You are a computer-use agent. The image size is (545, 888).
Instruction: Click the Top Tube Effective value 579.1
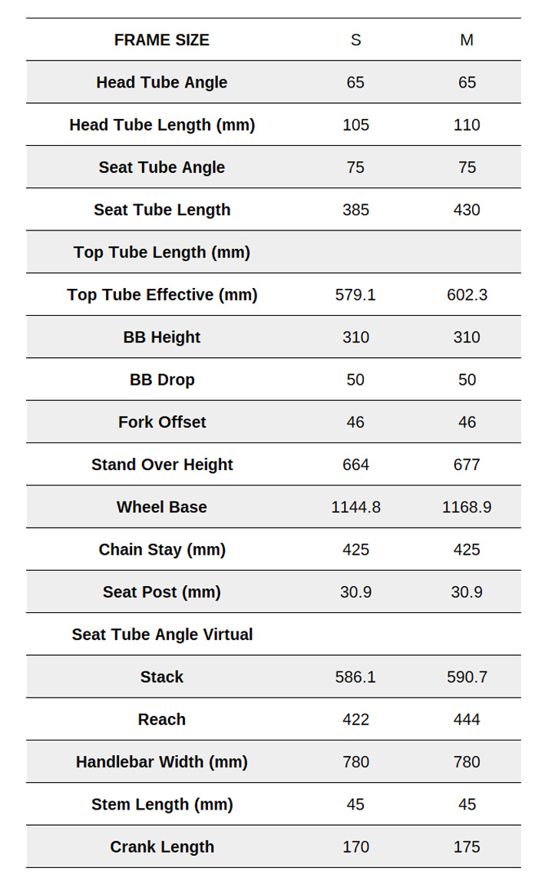point(355,294)
